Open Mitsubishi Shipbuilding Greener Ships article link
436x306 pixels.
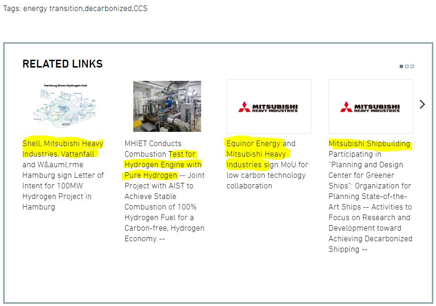pos(370,196)
